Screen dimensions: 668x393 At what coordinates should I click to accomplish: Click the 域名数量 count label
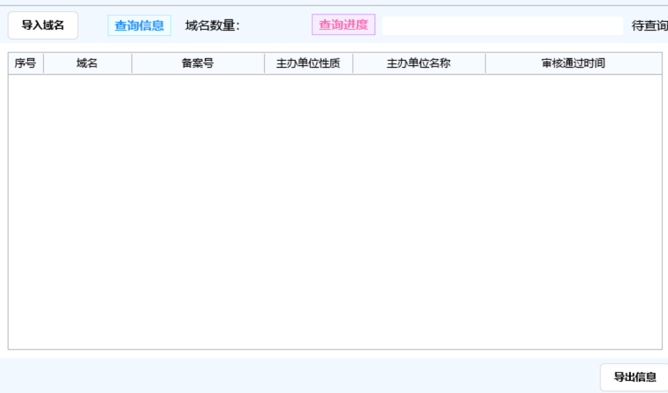(x=212, y=26)
